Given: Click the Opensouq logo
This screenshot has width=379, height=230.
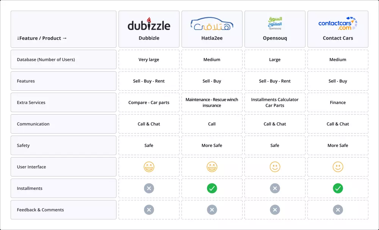Looking at the screenshot, I should 275,23.
